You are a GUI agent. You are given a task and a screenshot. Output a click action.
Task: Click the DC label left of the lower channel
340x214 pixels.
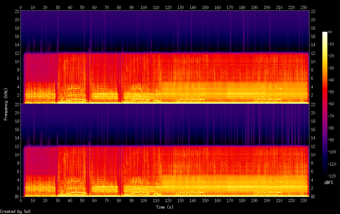tap(16, 197)
